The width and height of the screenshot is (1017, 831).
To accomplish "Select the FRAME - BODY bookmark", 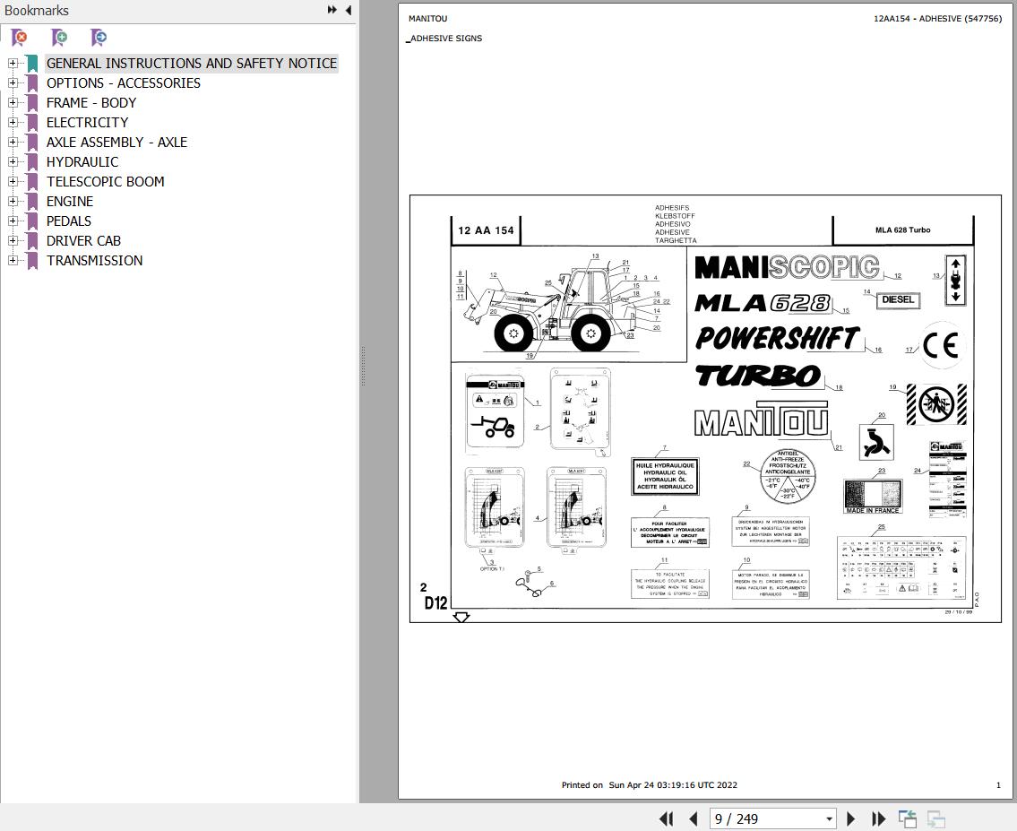I will point(91,102).
